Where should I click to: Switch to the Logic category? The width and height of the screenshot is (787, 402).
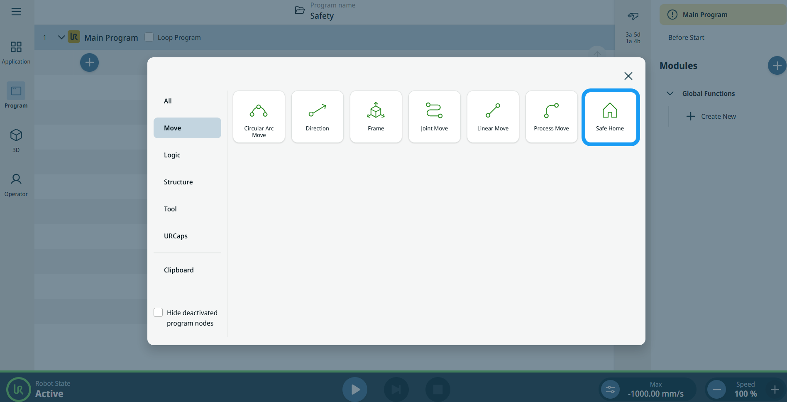coord(172,155)
